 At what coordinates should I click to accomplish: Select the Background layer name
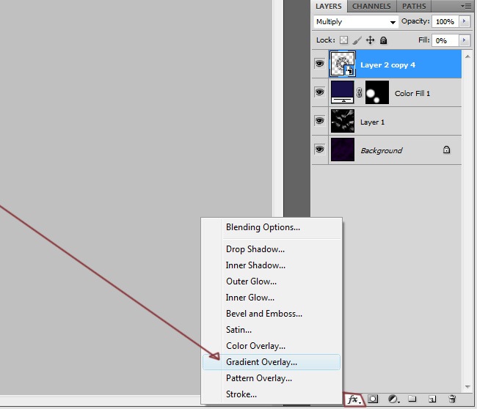click(x=381, y=151)
